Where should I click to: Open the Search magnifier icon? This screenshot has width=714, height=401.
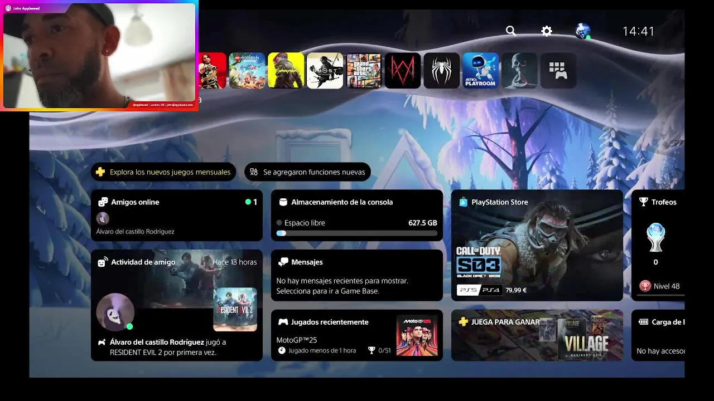pos(511,31)
